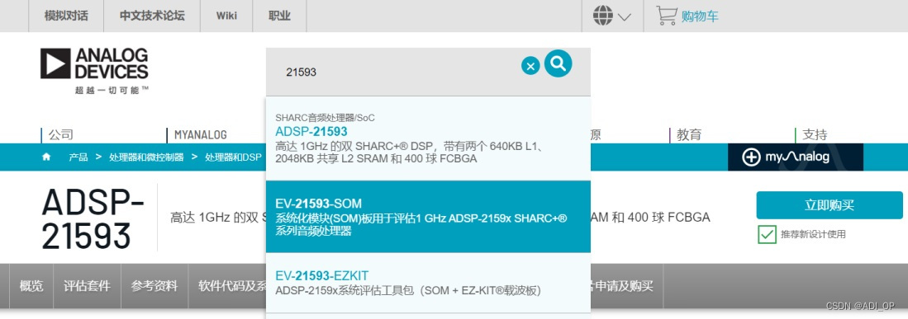Click 处理器和DSP in the breadcrumb

233,157
